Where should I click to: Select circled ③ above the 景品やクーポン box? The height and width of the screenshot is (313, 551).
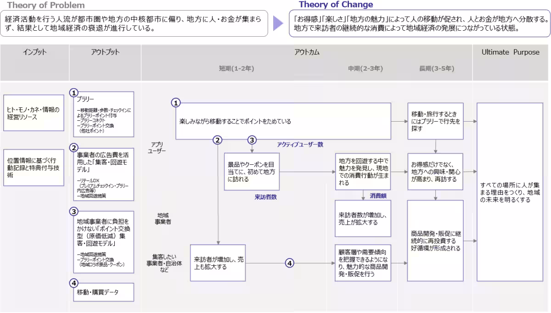252,139
